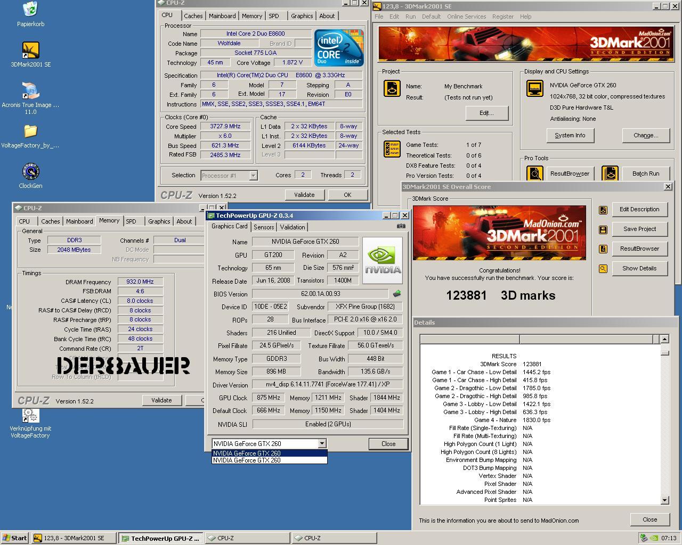
Task: Select second NVIDIA GeForce GTX 260 list entry
Action: pyautogui.click(x=270, y=460)
